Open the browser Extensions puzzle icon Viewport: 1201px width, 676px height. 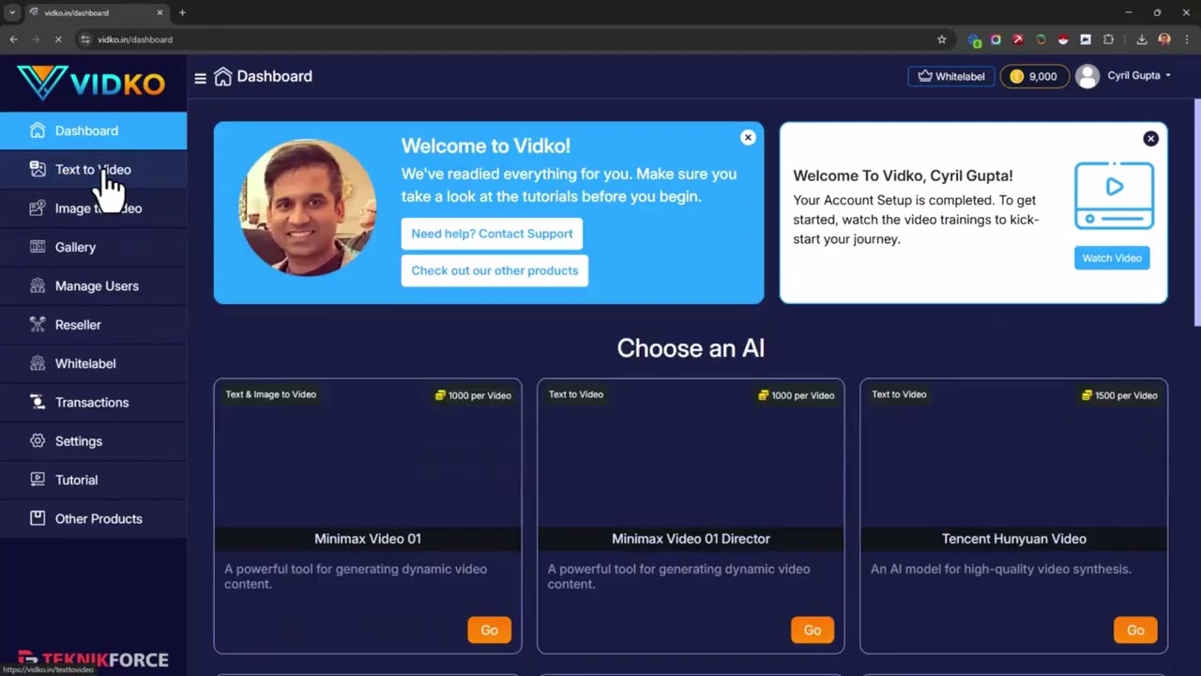tap(1108, 39)
